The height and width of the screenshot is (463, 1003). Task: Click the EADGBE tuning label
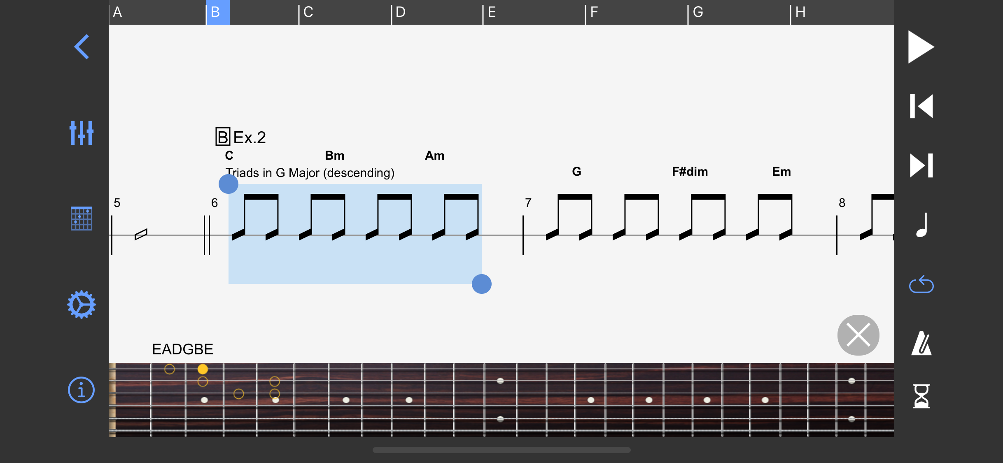click(182, 349)
